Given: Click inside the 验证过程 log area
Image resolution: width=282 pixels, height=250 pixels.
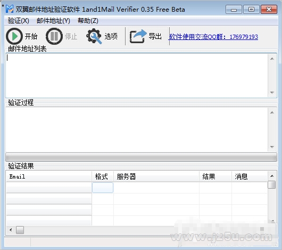Looking at the screenshot, I should coord(137,130).
